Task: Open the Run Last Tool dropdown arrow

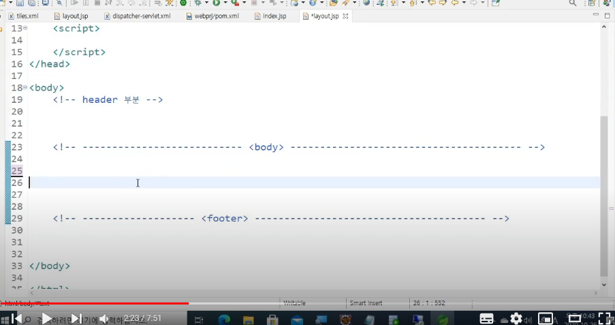Action: pos(244,3)
